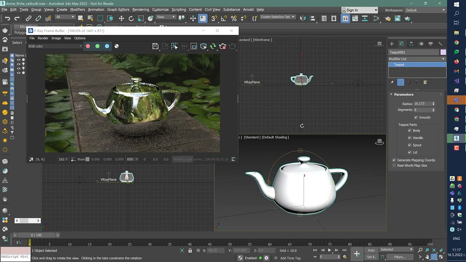
Task: Click the Sign In button
Action: click(352, 10)
